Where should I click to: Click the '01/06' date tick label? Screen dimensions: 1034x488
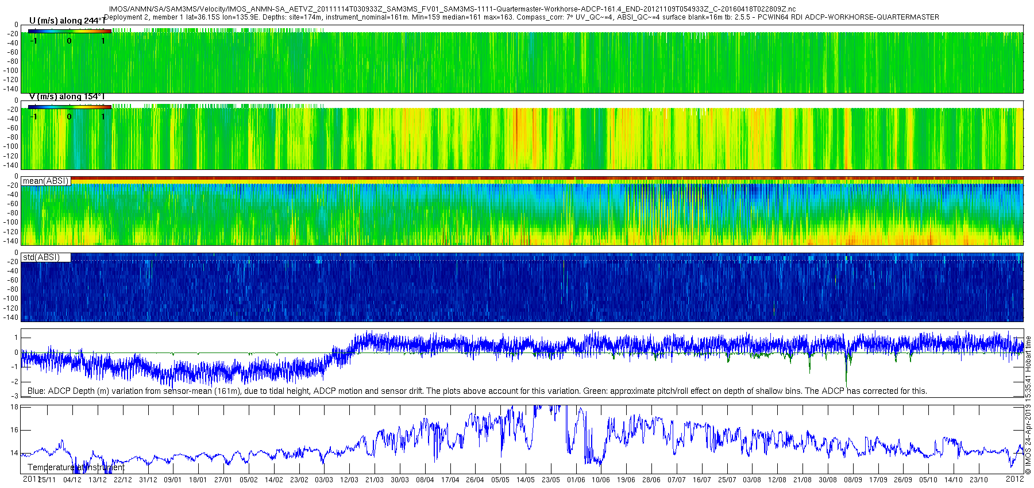click(x=576, y=480)
